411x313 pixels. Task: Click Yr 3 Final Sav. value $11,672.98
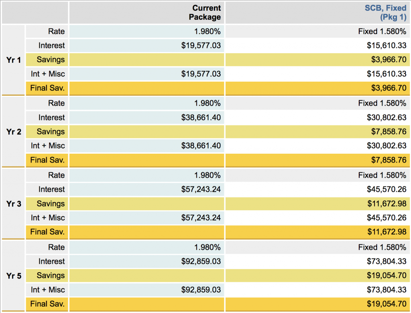387,232
